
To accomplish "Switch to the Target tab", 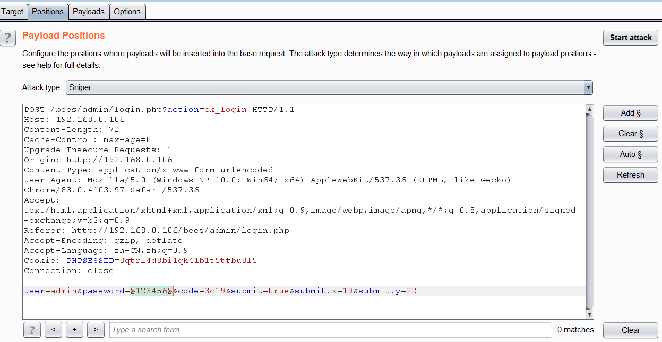I will point(13,12).
